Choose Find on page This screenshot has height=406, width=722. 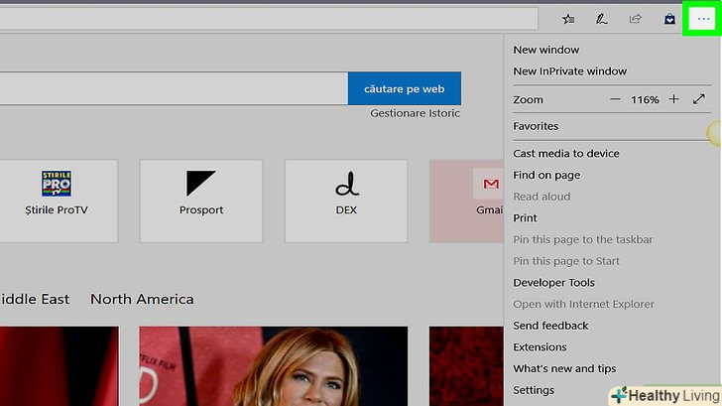coord(546,175)
